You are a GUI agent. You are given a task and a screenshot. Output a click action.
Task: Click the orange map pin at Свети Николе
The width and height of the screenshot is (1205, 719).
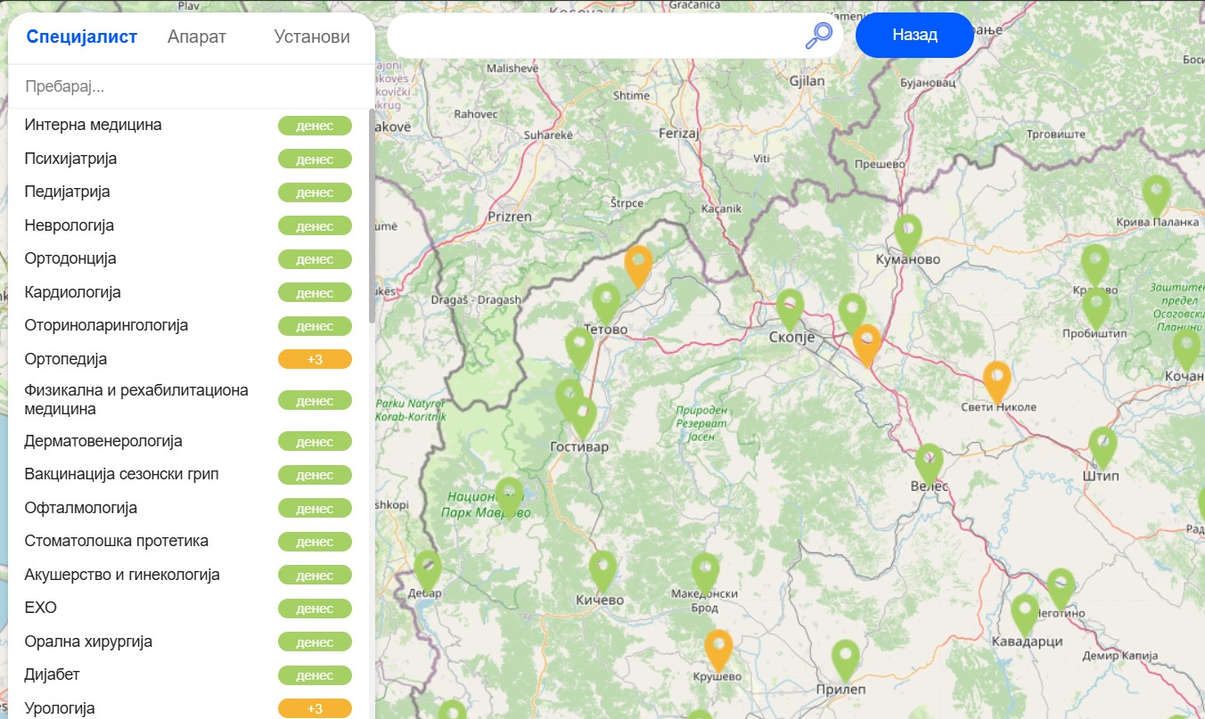[x=996, y=380]
